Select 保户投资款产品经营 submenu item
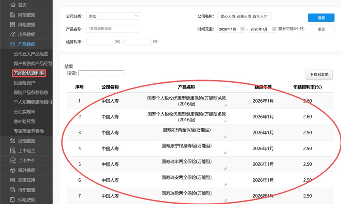This screenshot has width=341, height=204. (x=33, y=64)
